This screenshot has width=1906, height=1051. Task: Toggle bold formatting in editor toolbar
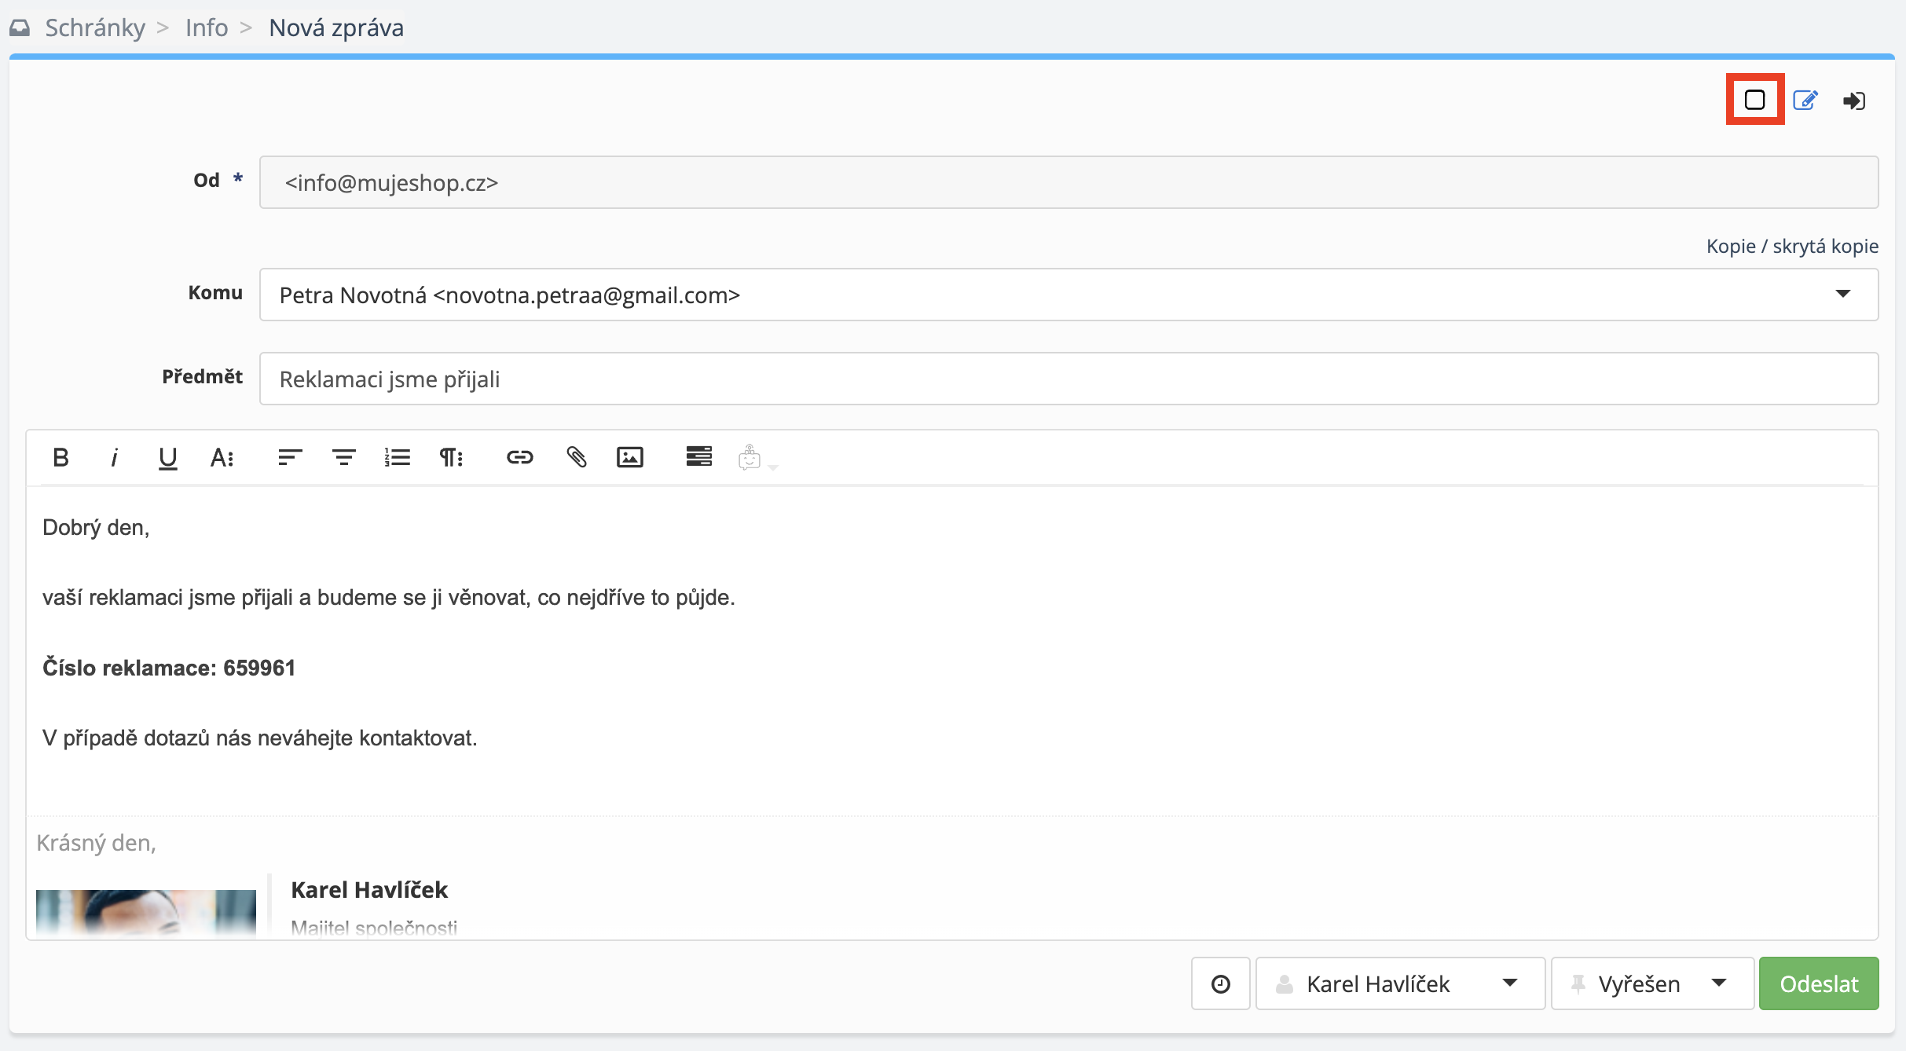coord(60,457)
